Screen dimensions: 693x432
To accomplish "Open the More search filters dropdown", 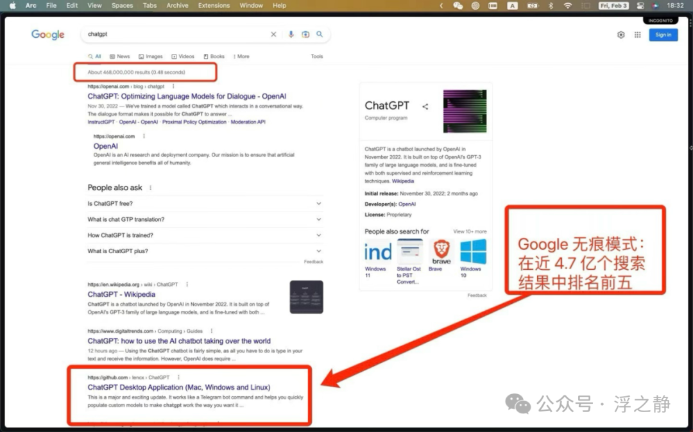I will (x=241, y=56).
